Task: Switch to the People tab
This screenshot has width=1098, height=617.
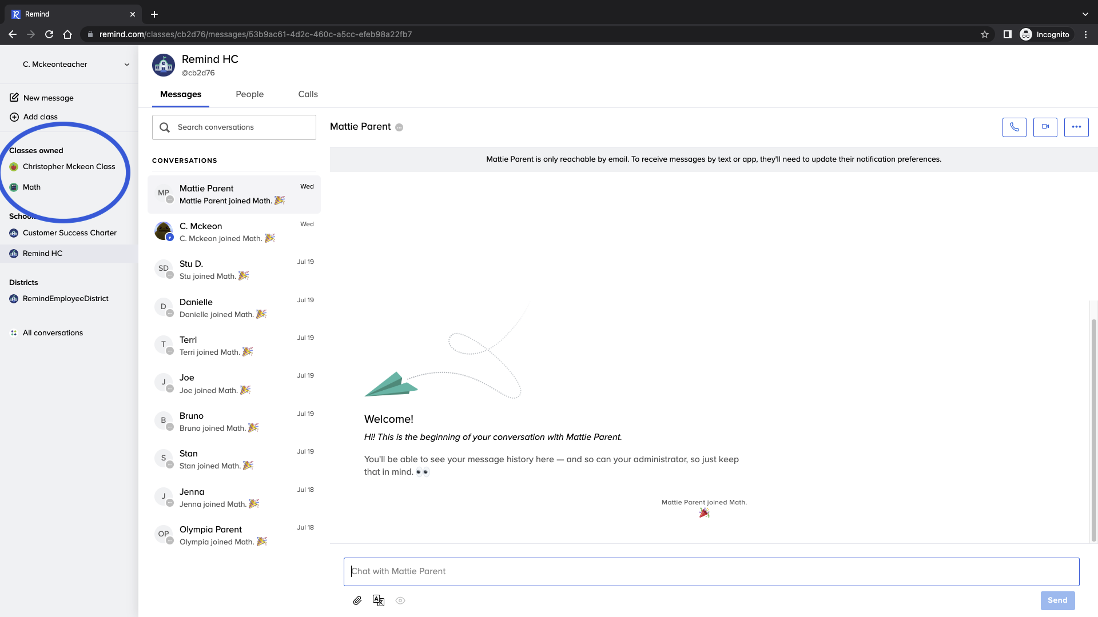Action: point(249,94)
